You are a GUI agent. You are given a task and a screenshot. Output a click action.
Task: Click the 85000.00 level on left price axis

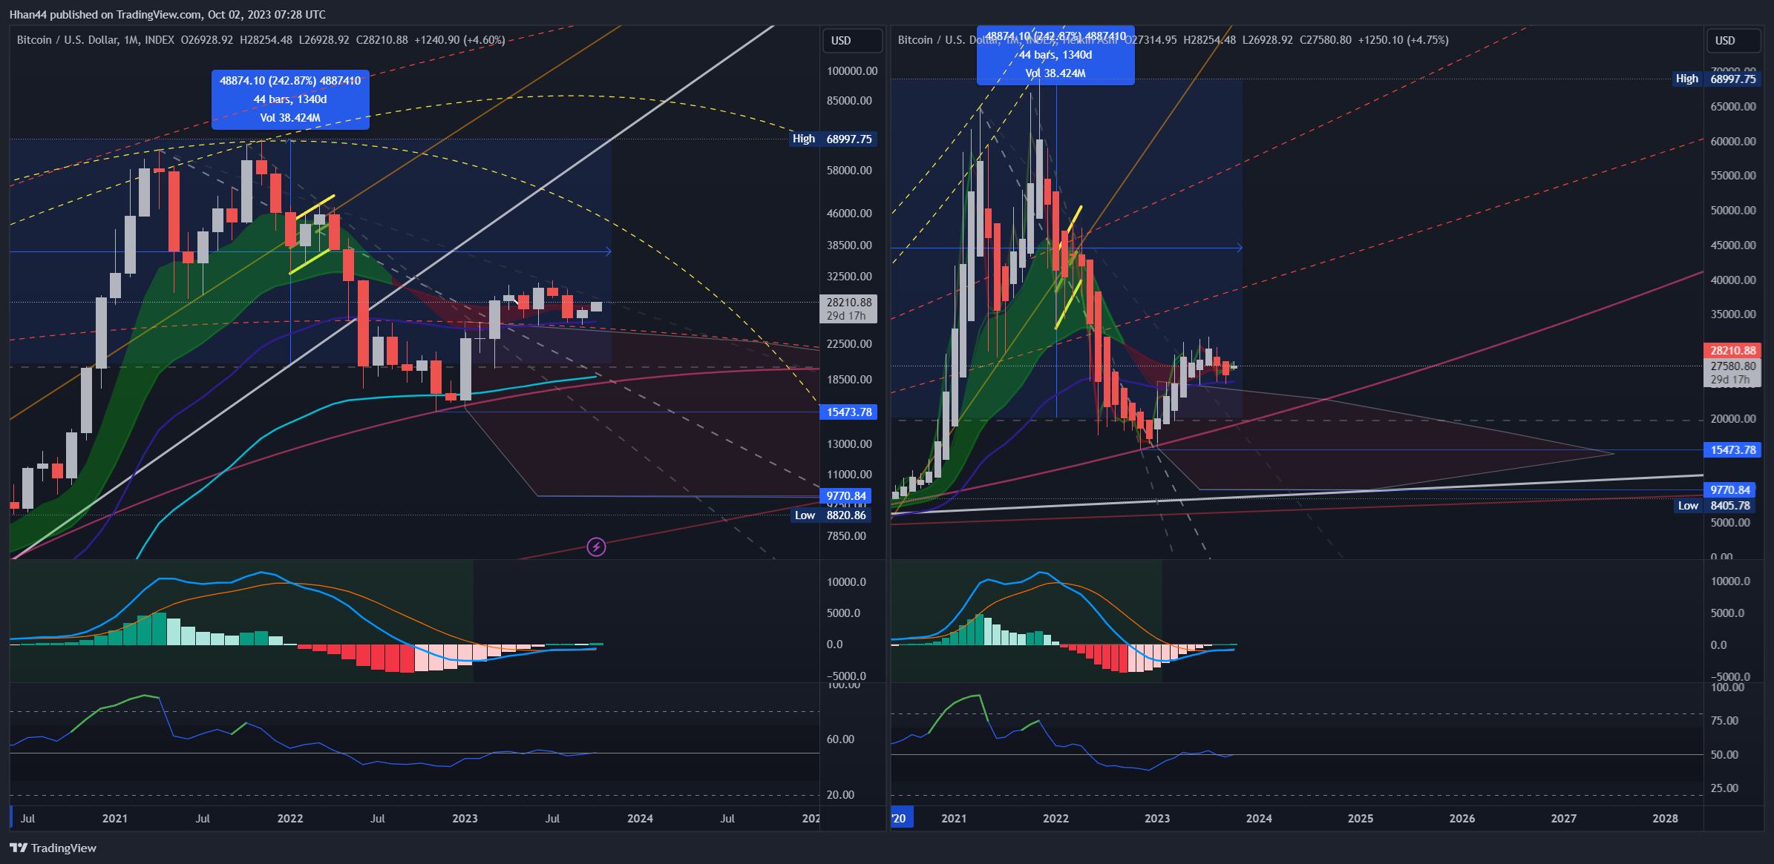pos(849,101)
